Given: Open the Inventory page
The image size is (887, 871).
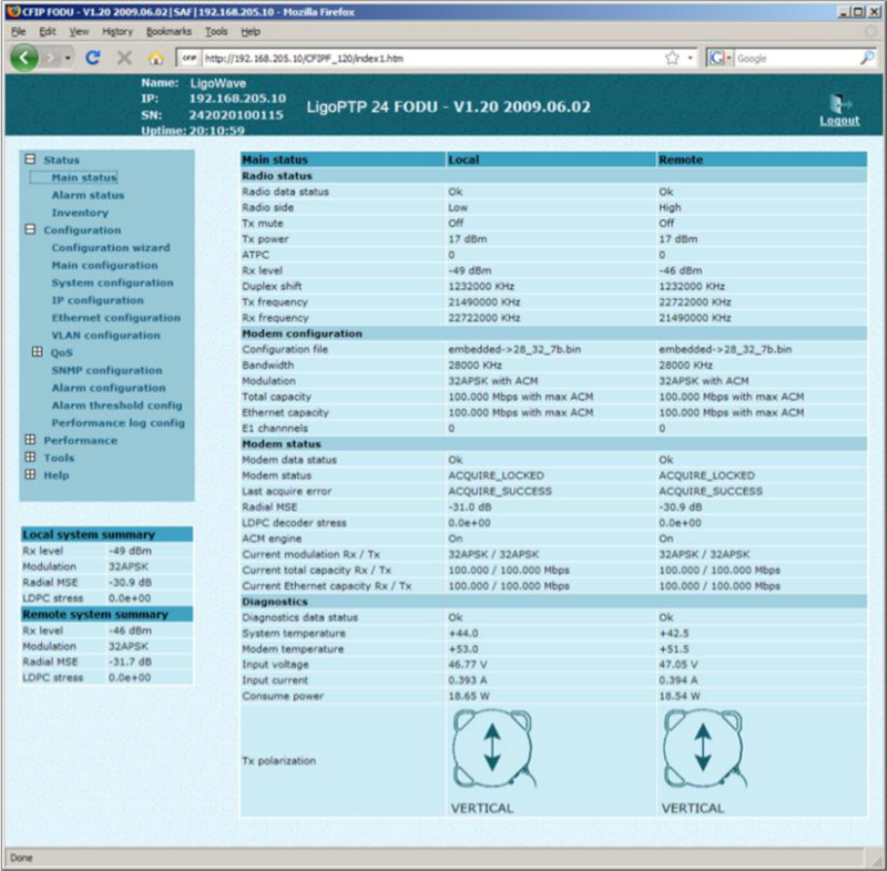Looking at the screenshot, I should [x=80, y=213].
